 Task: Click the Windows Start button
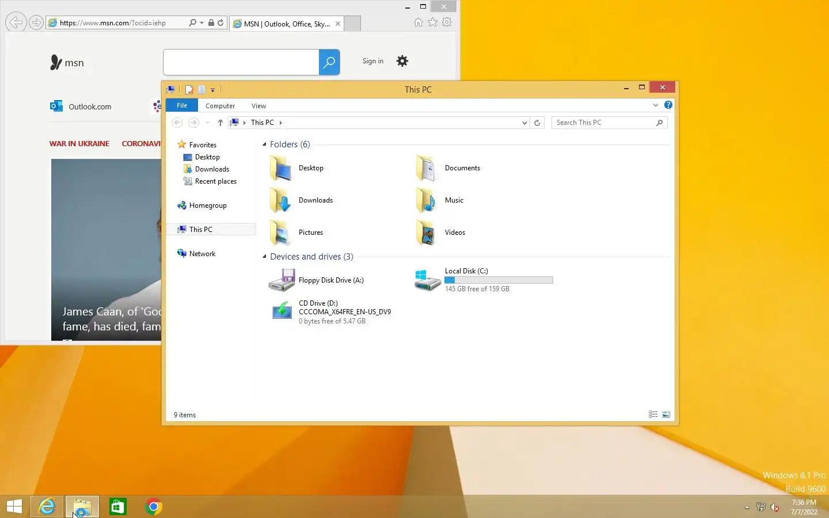coord(14,506)
